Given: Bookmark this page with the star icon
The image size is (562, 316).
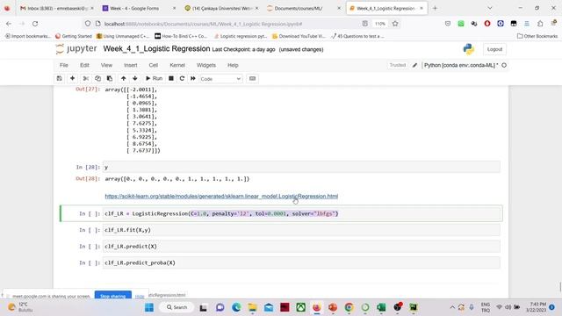Looking at the screenshot, I should point(395,24).
